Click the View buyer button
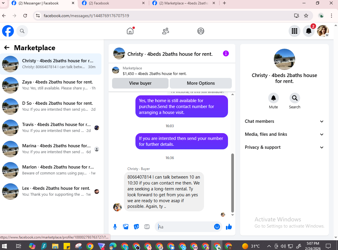This screenshot has width=338, height=250. [140, 83]
